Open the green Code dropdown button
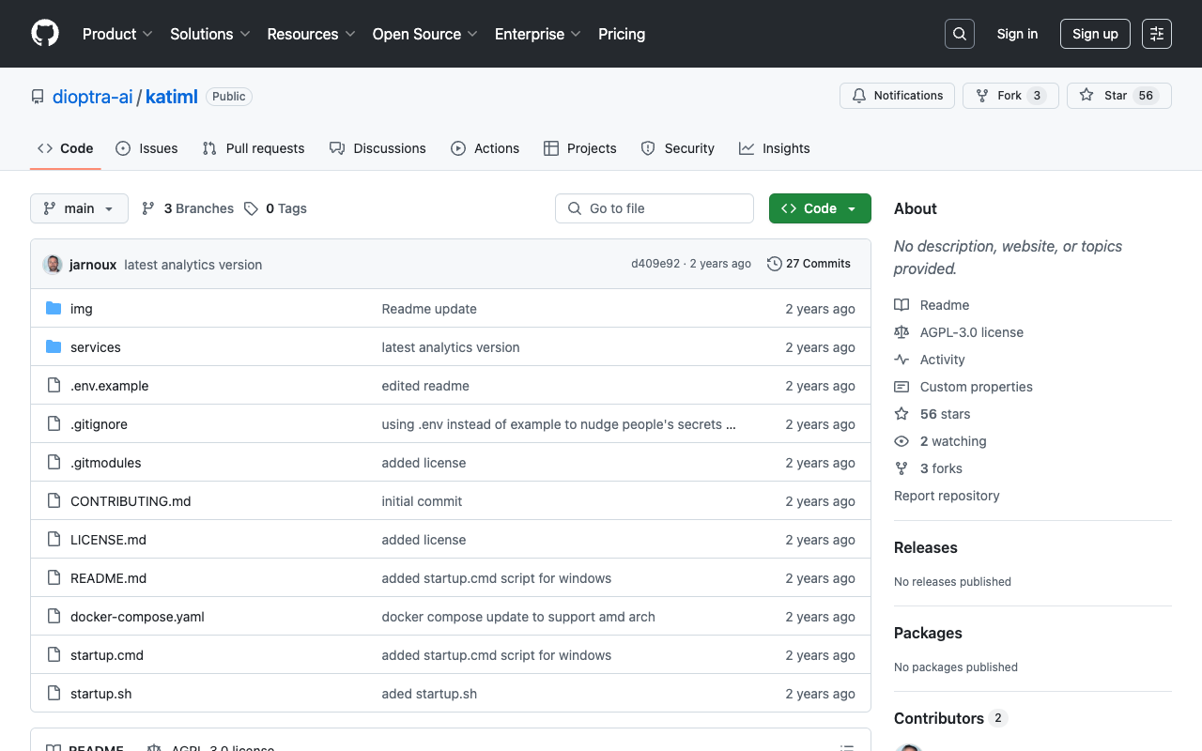The width and height of the screenshot is (1202, 751). (x=820, y=208)
